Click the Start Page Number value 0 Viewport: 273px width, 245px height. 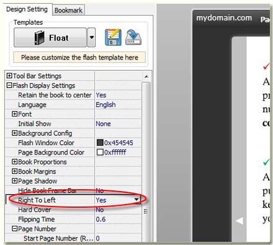[97, 238]
